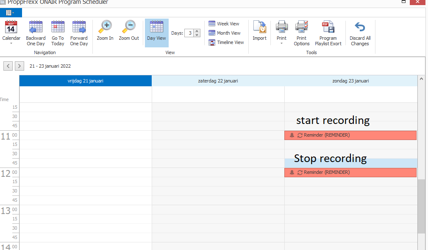Viewport: 428px width, 250px height.
Task: Select the 11:00 Reminder event
Action: tap(350, 135)
